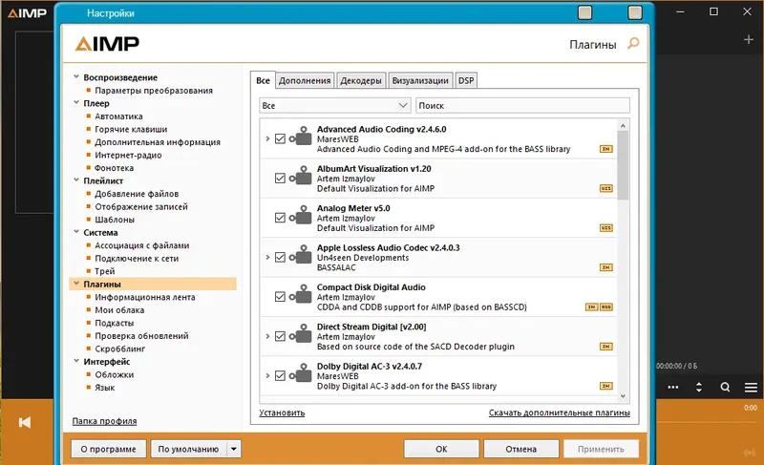The height and width of the screenshot is (465, 764).
Task: Click the plugin list scrollbar thumb
Action: [x=623, y=165]
